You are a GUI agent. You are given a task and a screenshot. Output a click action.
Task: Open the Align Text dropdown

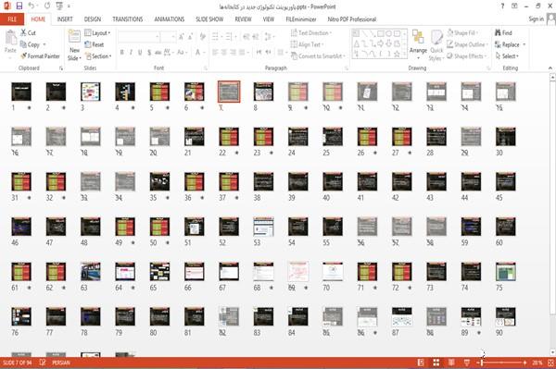click(x=307, y=44)
